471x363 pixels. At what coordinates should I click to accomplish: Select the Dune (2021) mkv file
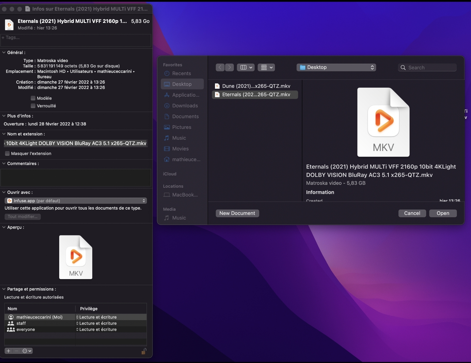(x=255, y=86)
